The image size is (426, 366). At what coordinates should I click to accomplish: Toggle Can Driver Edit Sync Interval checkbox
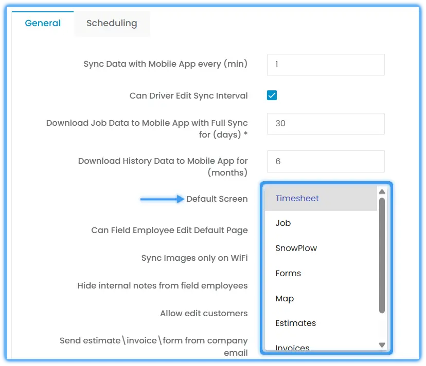click(x=272, y=95)
